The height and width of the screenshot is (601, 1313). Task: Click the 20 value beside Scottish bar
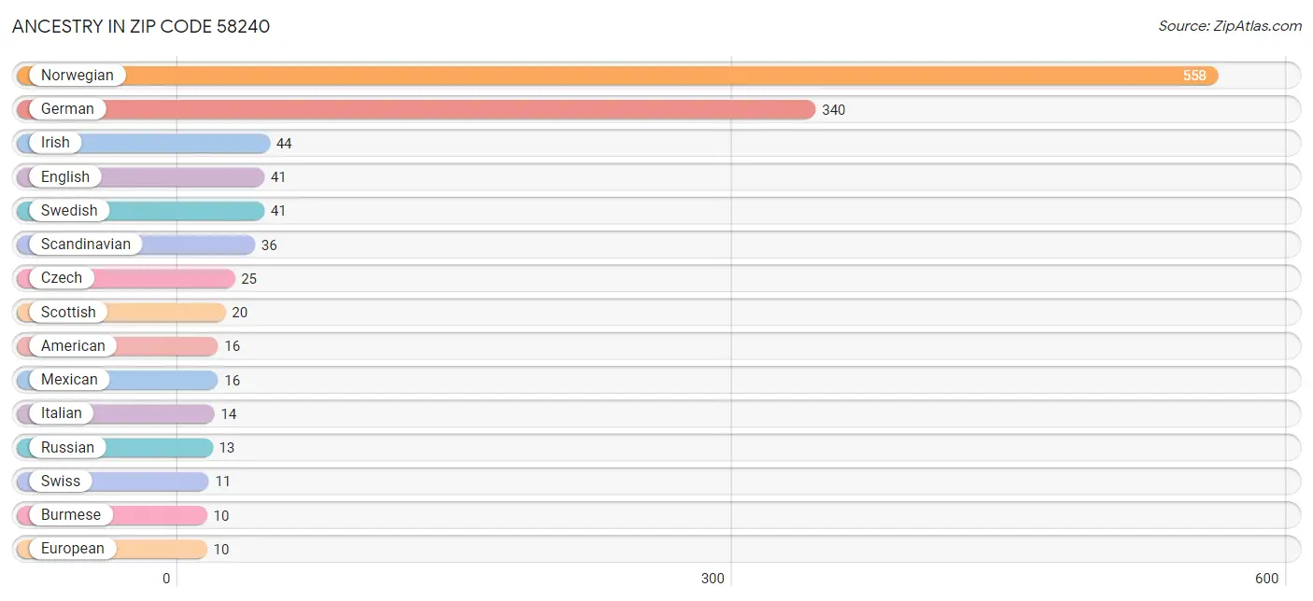click(240, 313)
